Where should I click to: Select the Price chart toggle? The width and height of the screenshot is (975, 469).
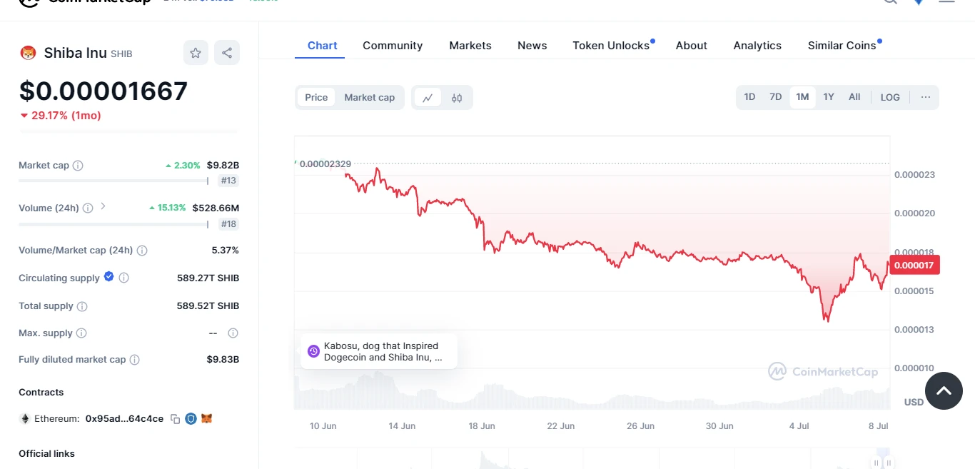(316, 98)
